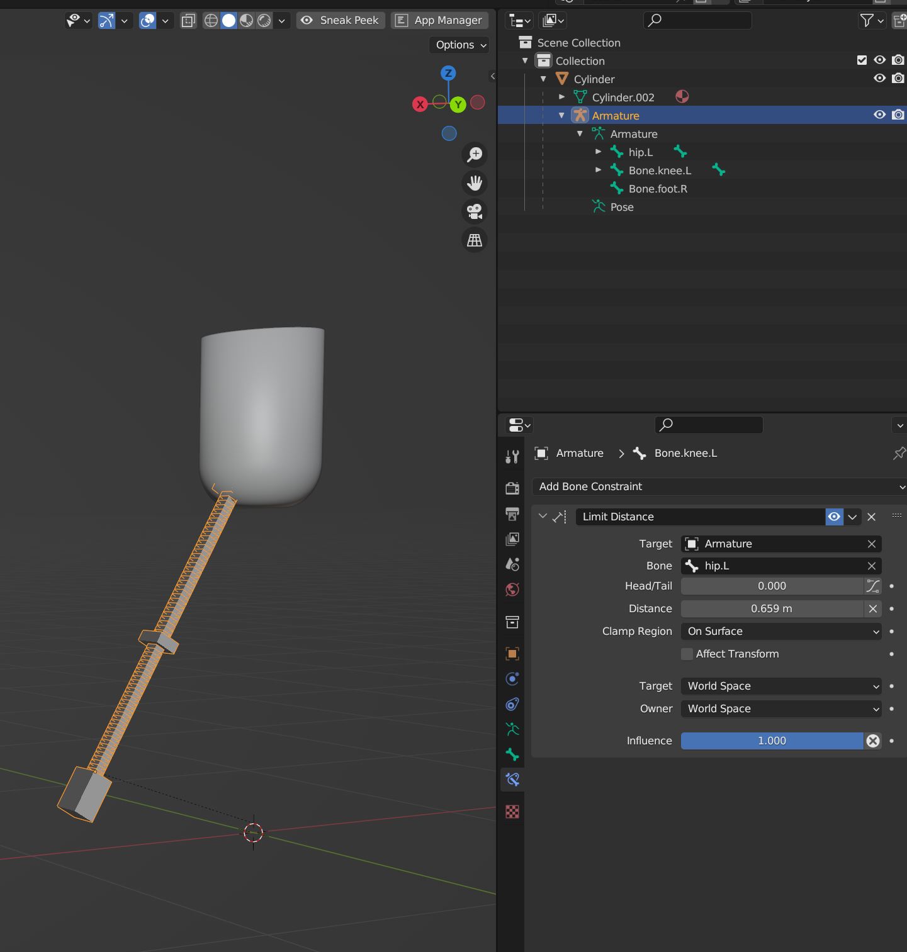
Task: Toggle X-ray mode icon
Action: [188, 21]
